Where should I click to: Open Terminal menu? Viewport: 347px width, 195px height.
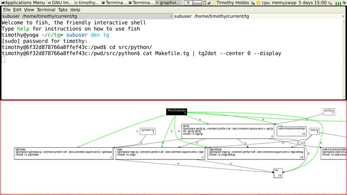(x=46, y=10)
